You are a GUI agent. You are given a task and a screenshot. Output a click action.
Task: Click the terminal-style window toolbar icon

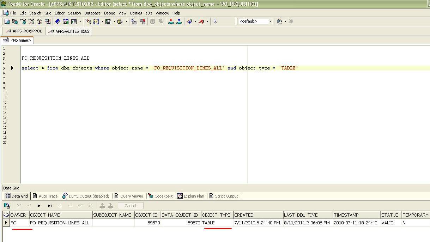(x=74, y=21)
